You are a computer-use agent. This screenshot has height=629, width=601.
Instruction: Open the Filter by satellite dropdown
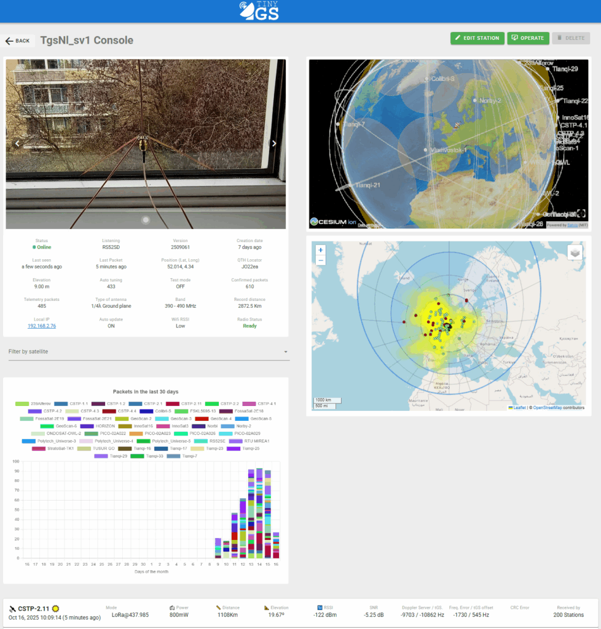[146, 351]
